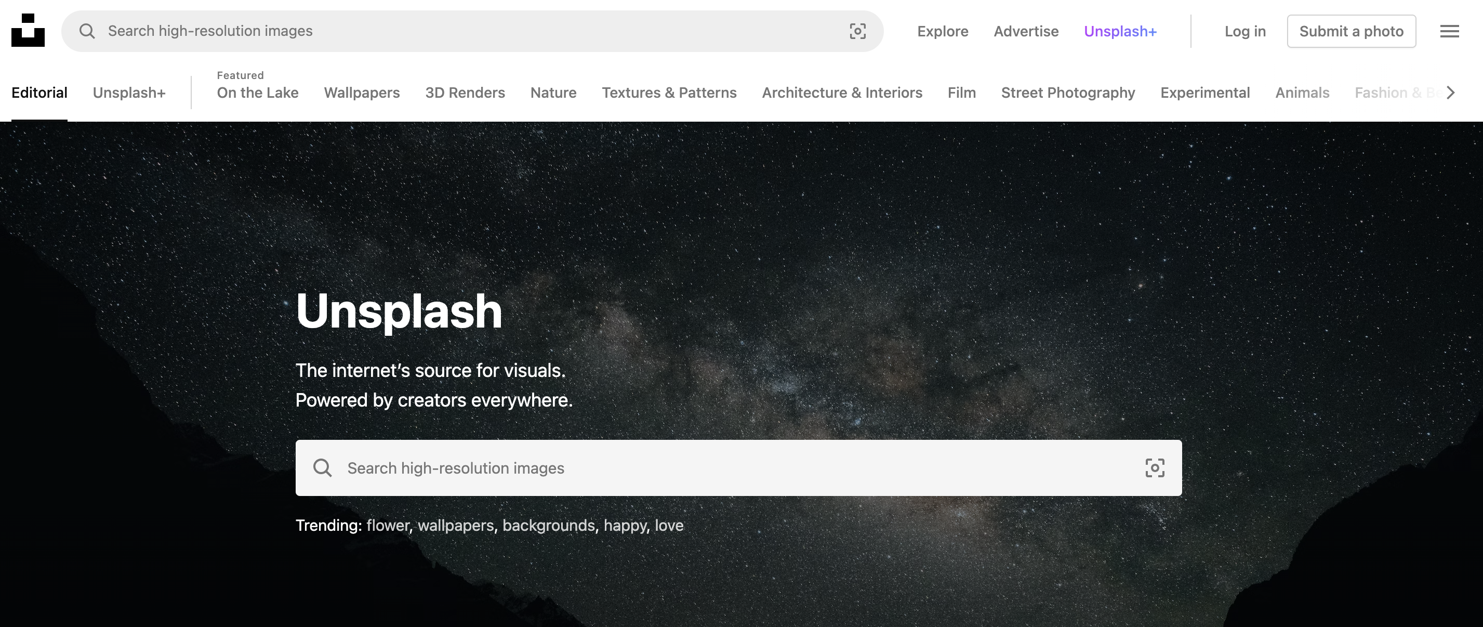The image size is (1483, 627).
Task: Open visual search in top search bar
Action: 857,31
